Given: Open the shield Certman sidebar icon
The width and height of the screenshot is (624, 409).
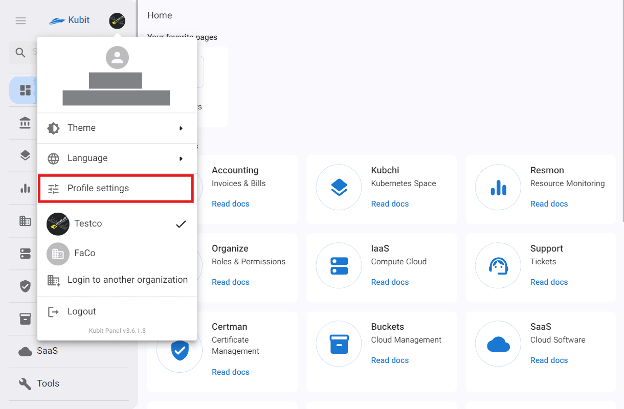Looking at the screenshot, I should point(25,286).
